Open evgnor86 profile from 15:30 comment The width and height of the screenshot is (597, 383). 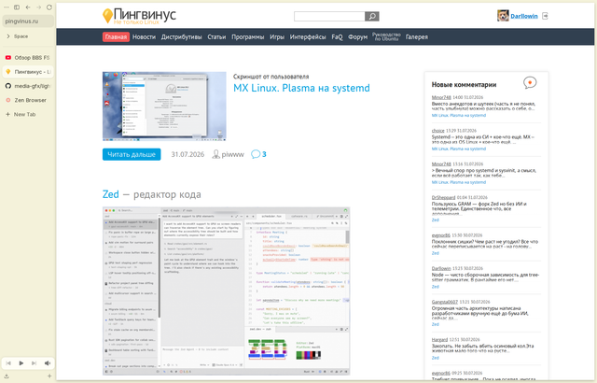[x=440, y=235]
